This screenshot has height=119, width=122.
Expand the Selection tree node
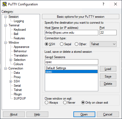click(x=11, y=60)
